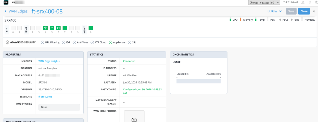Open the user account icon
The width and height of the screenshot is (318, 122).
303,2
